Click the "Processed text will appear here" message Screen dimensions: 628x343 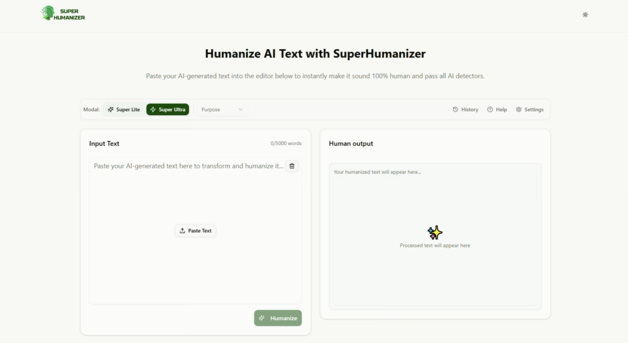[435, 246]
